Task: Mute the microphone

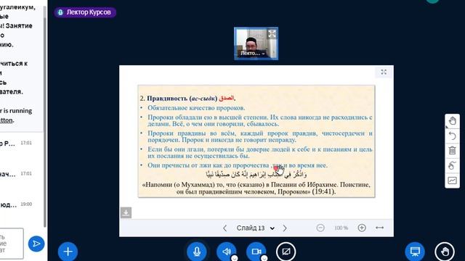Action: tap(197, 252)
